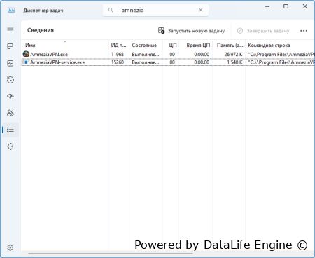Open Task Manager settings gear
The width and height of the screenshot is (315, 258).
[x=10, y=247]
